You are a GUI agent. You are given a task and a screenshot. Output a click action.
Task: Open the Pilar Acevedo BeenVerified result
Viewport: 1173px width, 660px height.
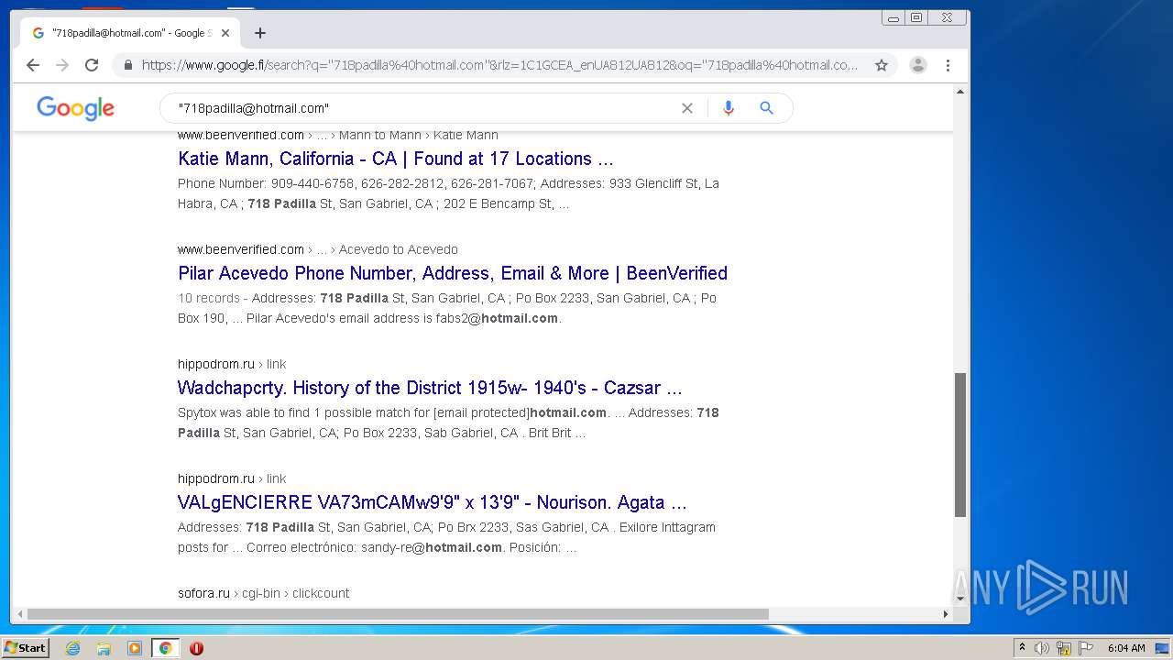(453, 273)
